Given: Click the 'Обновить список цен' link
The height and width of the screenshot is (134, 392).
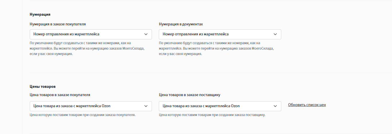Looking at the screenshot, I should [307, 105].
